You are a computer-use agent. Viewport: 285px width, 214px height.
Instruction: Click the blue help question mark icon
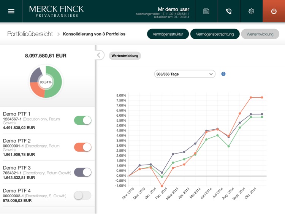(223, 74)
